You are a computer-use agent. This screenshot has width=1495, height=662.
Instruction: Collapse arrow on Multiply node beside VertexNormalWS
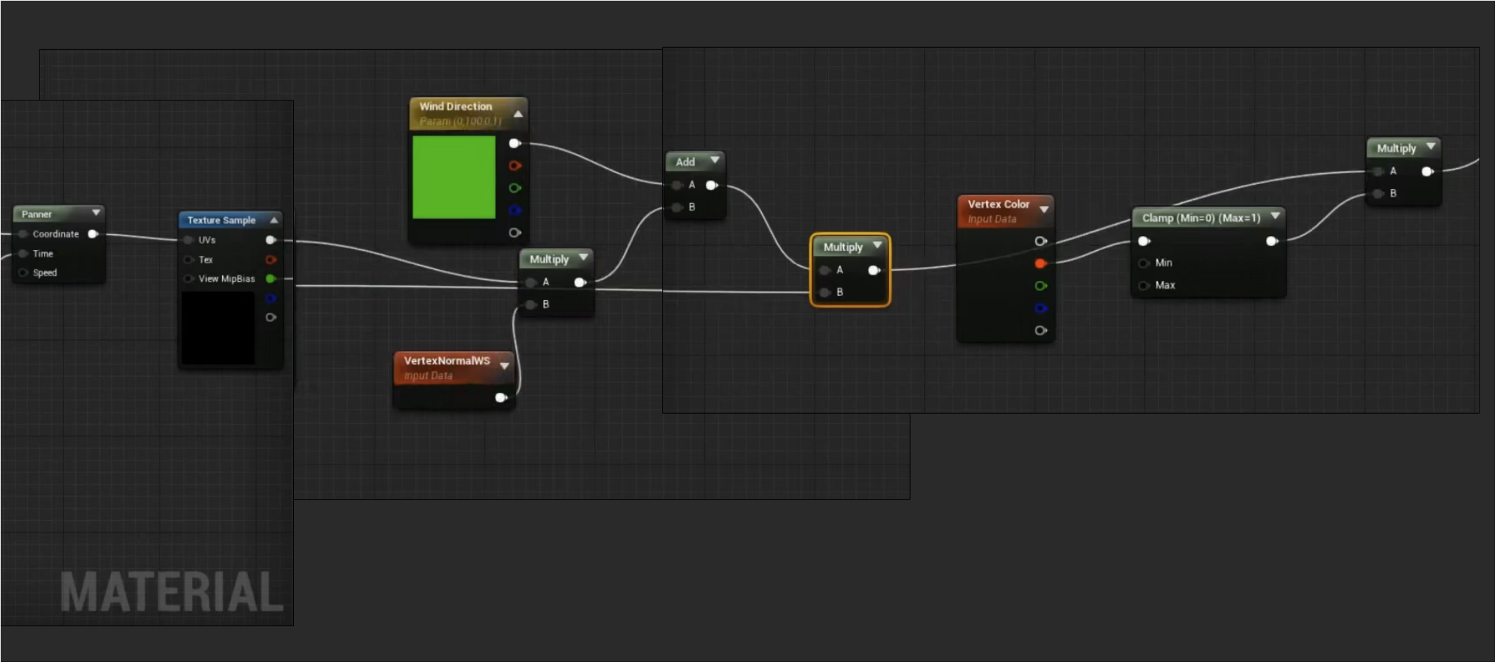tap(583, 257)
